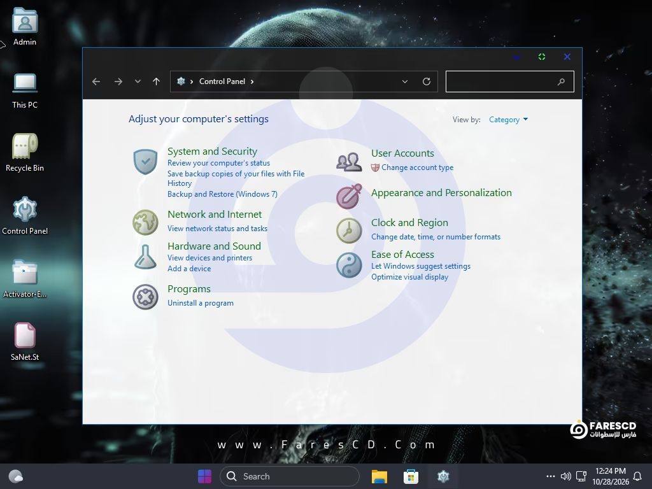Open the System and Security heading link
The width and height of the screenshot is (652, 489).
coord(212,152)
